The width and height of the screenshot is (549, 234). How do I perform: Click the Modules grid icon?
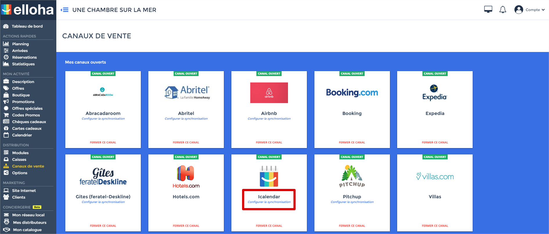point(6,153)
